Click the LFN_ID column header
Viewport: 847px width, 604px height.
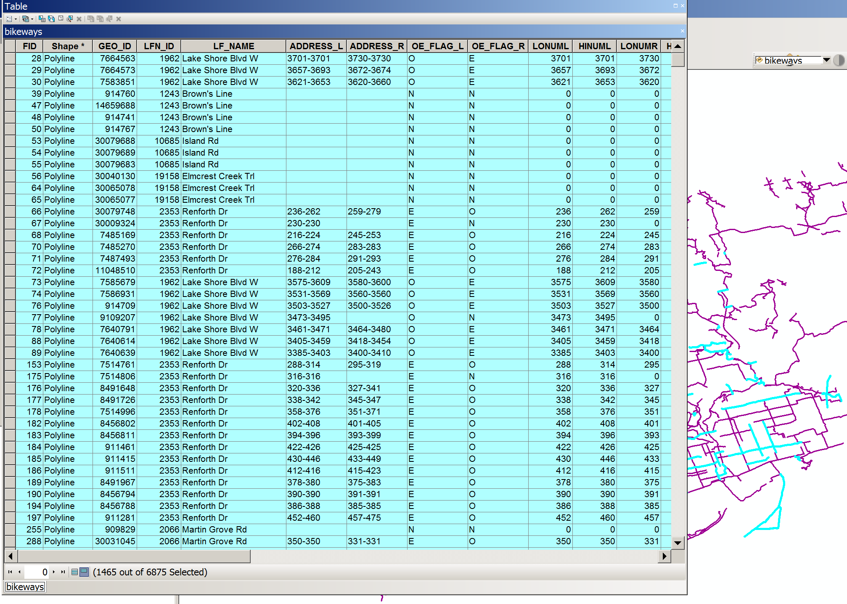pos(159,46)
